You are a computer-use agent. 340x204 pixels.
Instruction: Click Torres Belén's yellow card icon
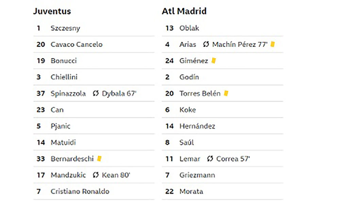[226, 93]
